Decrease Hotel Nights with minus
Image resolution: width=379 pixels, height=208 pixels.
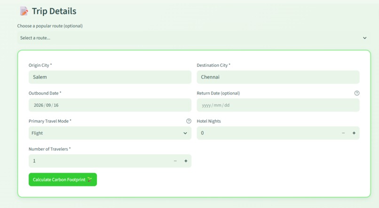(343, 133)
